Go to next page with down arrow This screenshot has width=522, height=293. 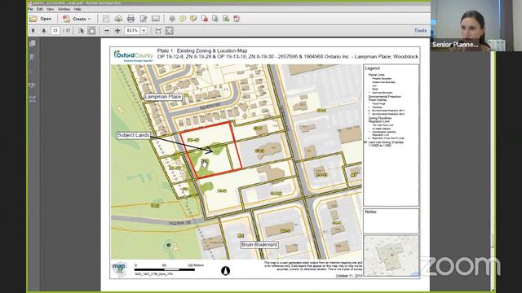click(43, 31)
